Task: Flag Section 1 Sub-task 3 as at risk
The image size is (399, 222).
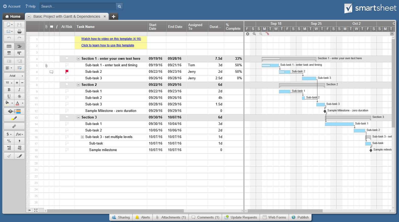Action: 67,78
